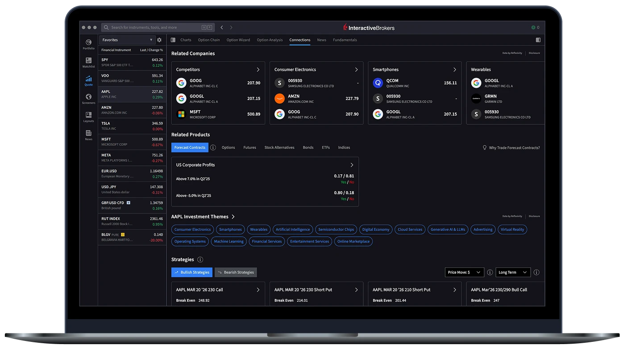Image resolution: width=624 pixels, height=349 pixels.
Task: Open watchlist settings gear next to Favorites
Action: click(159, 40)
